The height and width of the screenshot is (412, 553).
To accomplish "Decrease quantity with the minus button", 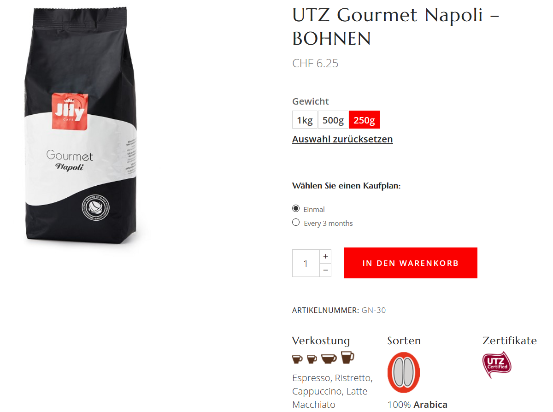I will [x=325, y=270].
